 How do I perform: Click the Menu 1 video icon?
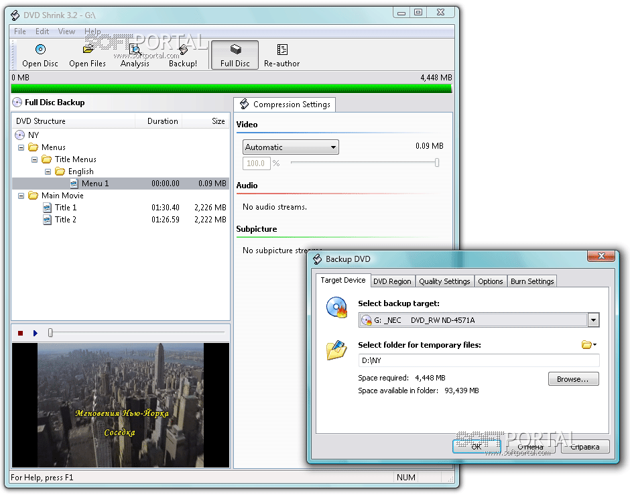[74, 184]
